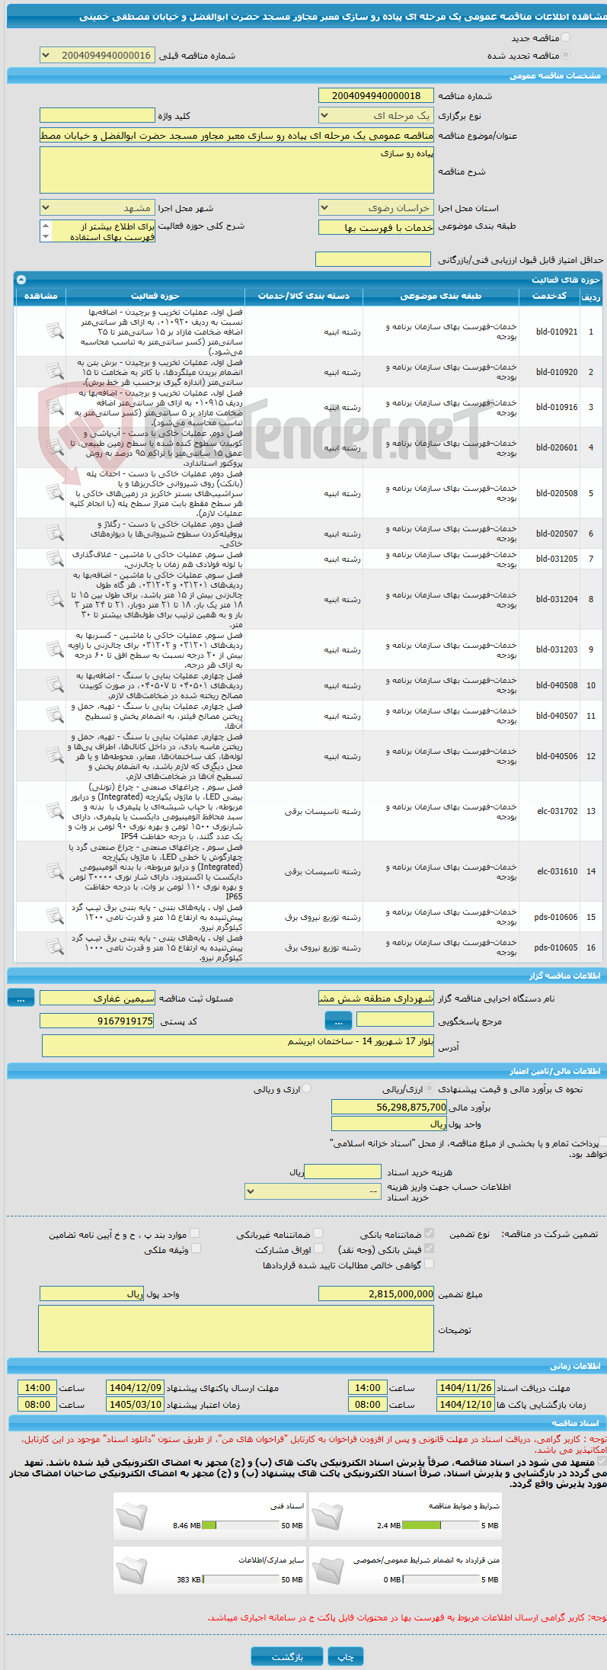Collapse the حوزه های فعالیت section
This screenshot has height=1670, width=607.
tap(21, 280)
